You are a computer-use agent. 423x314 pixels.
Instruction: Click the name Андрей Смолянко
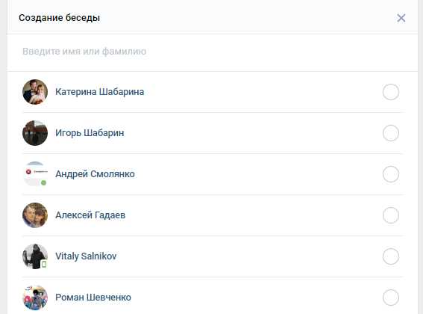(95, 174)
